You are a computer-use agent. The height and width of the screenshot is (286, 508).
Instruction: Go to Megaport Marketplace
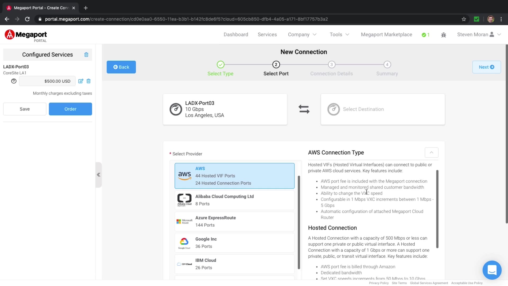[386, 34]
